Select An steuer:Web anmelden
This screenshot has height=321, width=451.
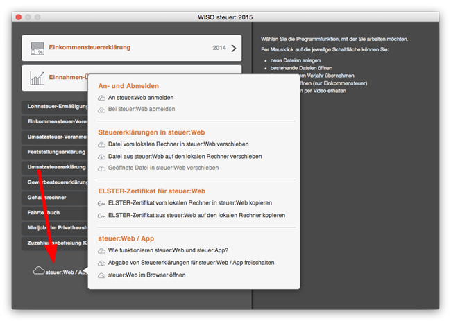141,98
